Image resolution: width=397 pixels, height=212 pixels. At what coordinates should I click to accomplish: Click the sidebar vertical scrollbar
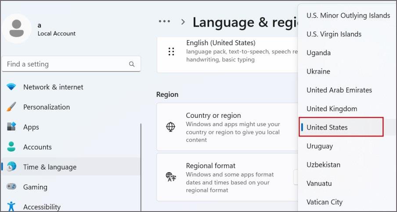click(141, 166)
